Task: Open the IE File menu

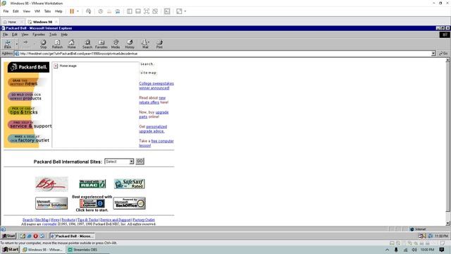Action: [6, 35]
